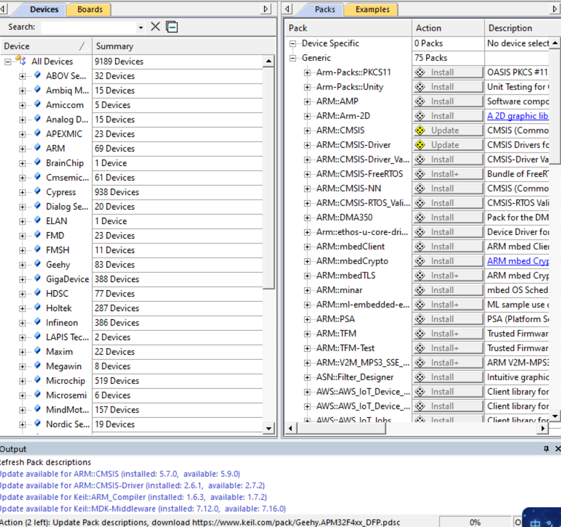The image size is (561, 527).
Task: Click the Keil::MDK-Middleware update message
Action: point(143,508)
